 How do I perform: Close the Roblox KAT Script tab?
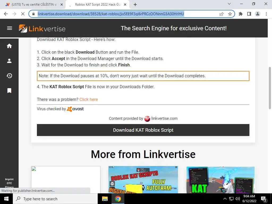(x=125, y=5)
